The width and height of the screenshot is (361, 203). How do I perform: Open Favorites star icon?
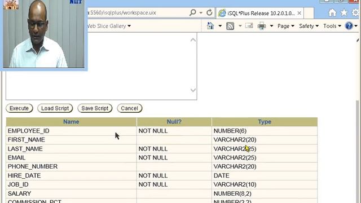344,12
